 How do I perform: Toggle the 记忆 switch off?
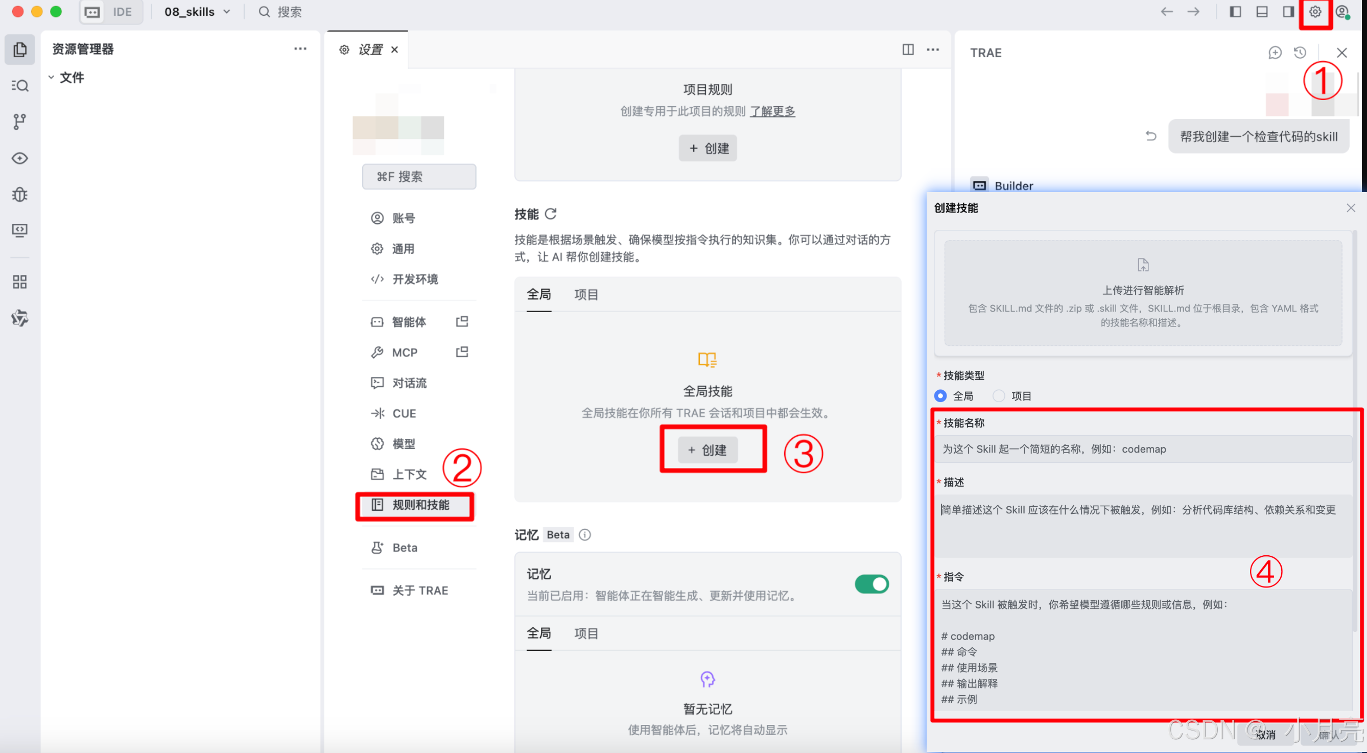tap(871, 584)
